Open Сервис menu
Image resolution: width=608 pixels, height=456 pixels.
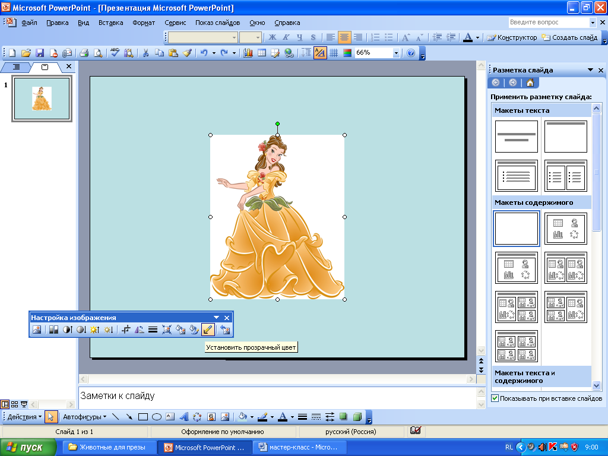pos(175,23)
